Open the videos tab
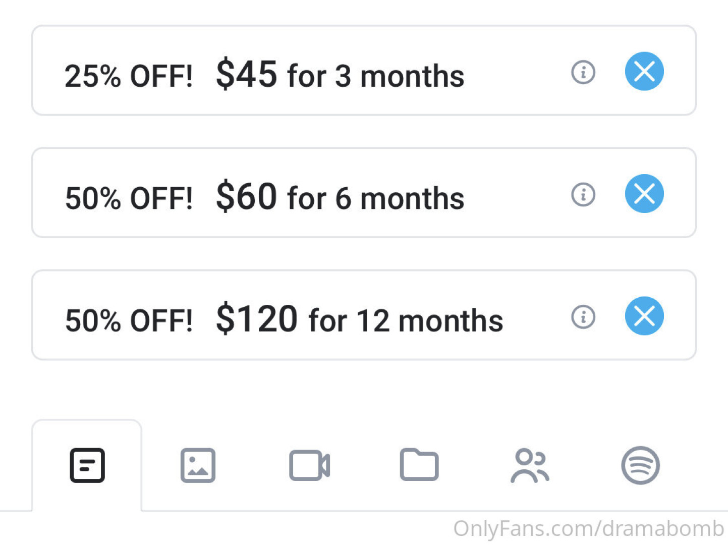 [x=309, y=465]
